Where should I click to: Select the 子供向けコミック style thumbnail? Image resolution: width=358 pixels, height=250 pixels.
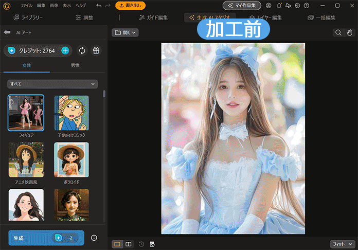click(71, 113)
